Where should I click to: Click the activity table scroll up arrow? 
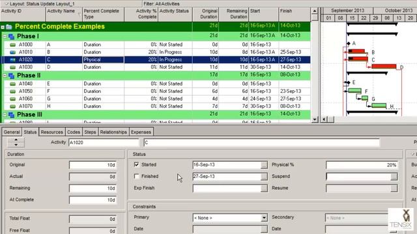pos(315,11)
